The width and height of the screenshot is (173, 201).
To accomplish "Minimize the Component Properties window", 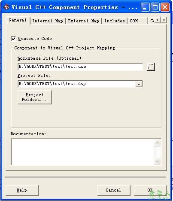I will click(145, 7).
